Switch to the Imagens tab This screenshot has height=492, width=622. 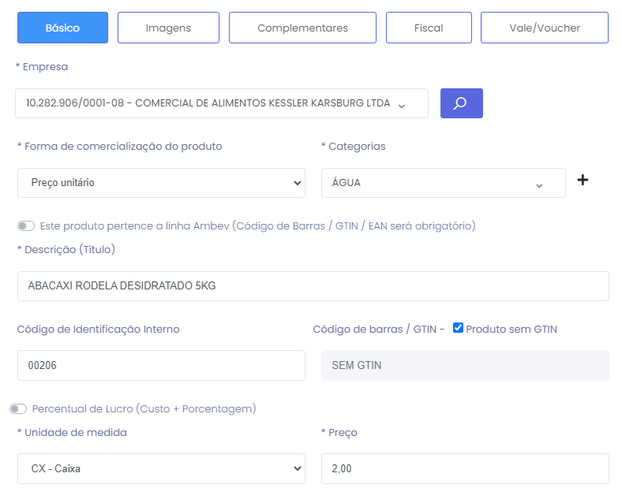(168, 28)
